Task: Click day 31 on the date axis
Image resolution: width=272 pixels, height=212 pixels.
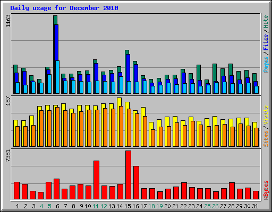Action: pos(255,206)
